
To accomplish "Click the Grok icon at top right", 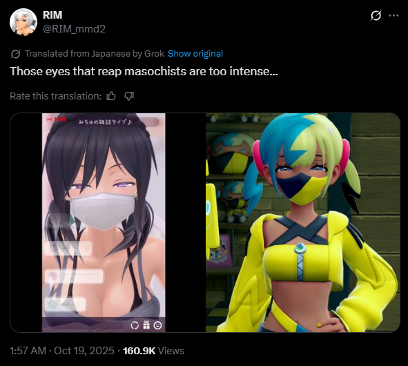I will (376, 16).
